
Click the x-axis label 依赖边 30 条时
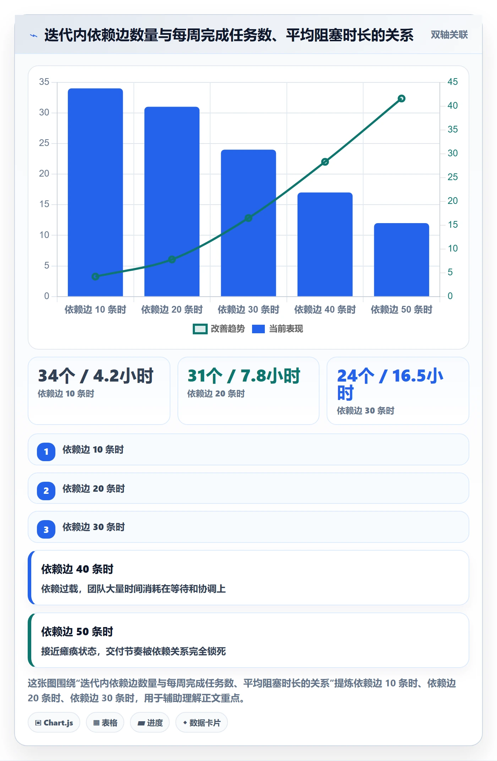(248, 309)
